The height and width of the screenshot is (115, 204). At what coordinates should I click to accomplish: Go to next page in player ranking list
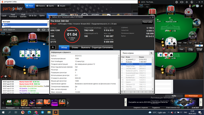coord(150,92)
